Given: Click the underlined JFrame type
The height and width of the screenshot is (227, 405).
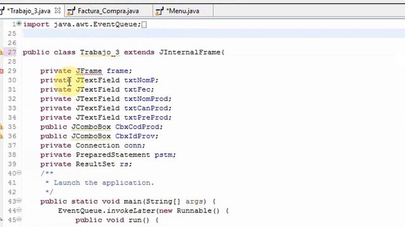Looking at the screenshot, I should 89,71.
